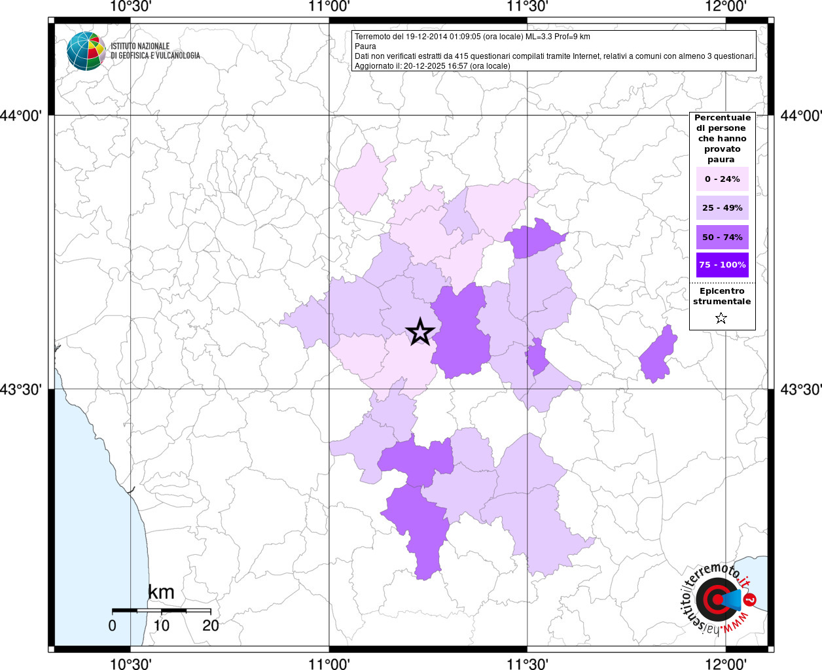Click the scale bar '10' label
The width and height of the screenshot is (822, 670).
point(161,626)
